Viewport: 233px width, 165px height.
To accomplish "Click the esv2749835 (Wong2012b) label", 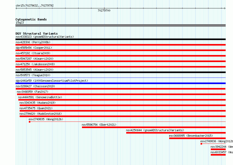I will pyautogui.click(x=46, y=119).
